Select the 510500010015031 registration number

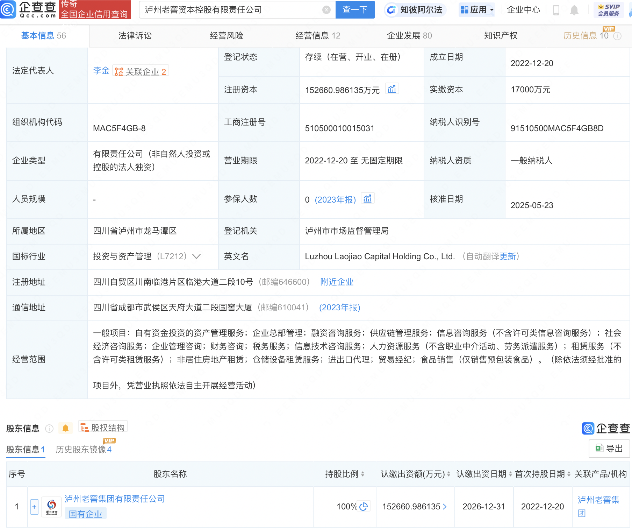click(x=339, y=128)
